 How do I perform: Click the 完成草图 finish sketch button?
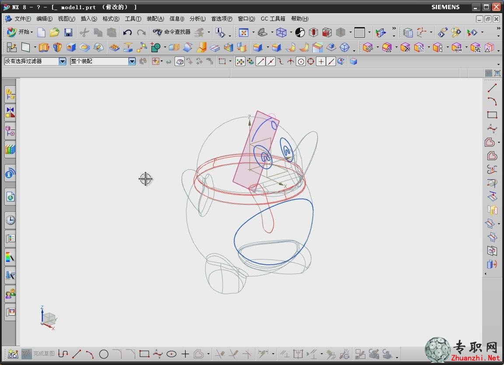coord(38,354)
